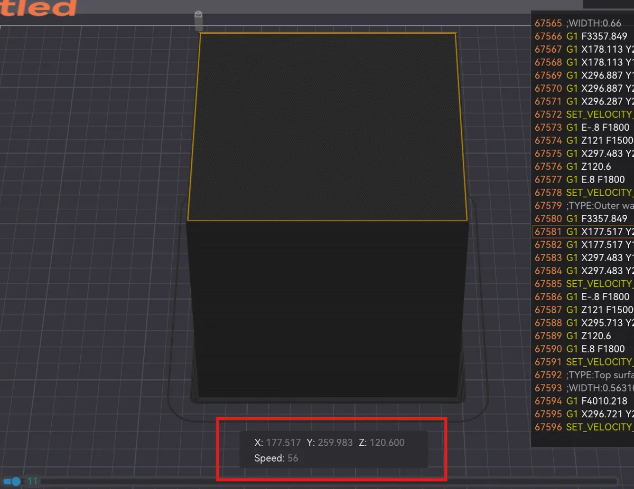Select G-code line 67571 G1 X296.287
Screen dimensions: 634x489
point(583,101)
